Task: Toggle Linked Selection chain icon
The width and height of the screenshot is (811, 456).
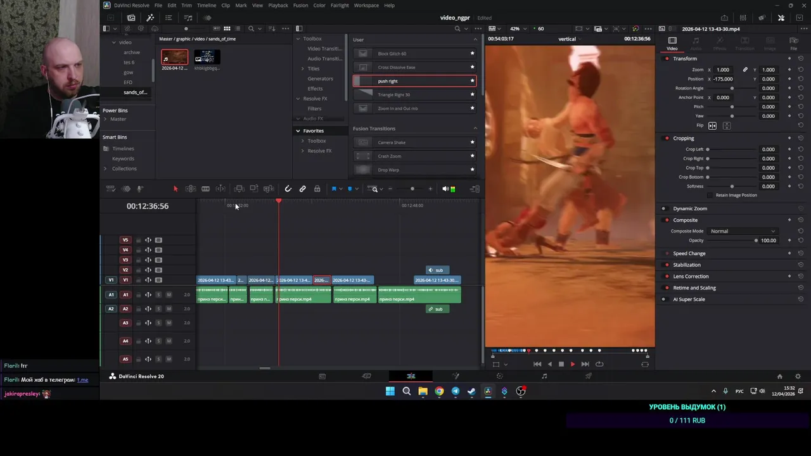Action: click(302, 189)
